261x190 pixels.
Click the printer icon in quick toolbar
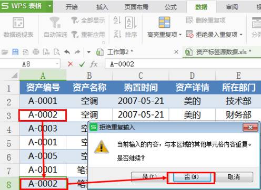pos(36,52)
